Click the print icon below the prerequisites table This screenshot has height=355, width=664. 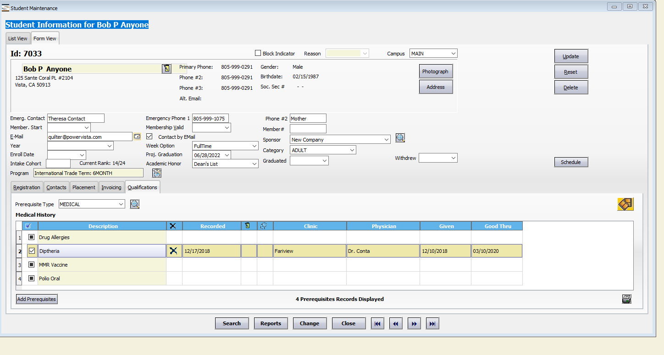click(x=627, y=299)
